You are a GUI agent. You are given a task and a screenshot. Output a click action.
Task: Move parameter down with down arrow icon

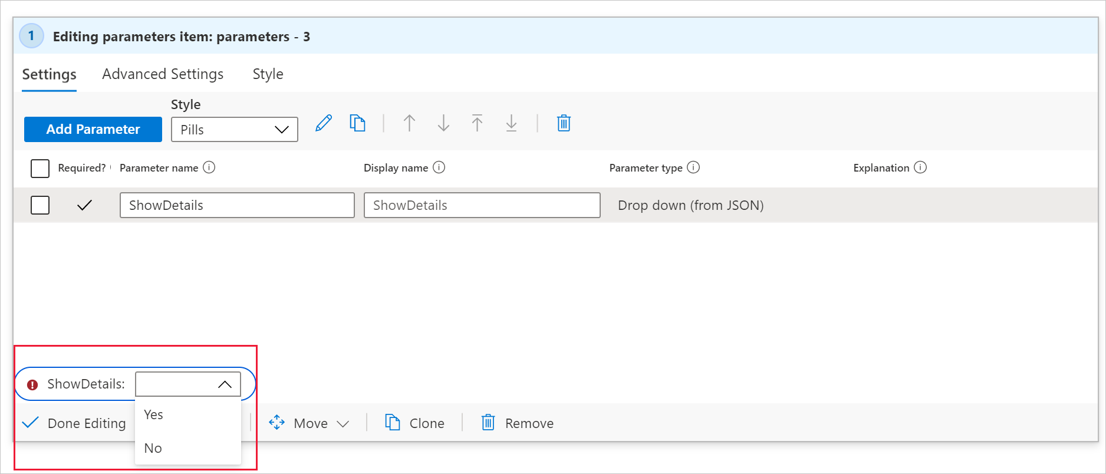(x=443, y=123)
